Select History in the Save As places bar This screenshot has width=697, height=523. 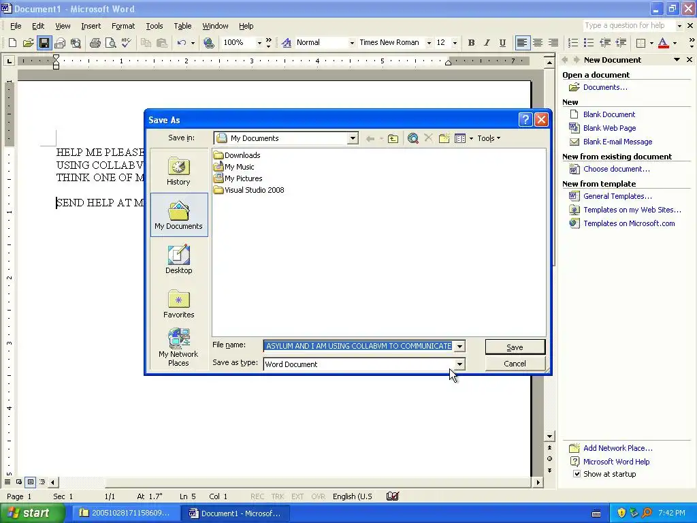pos(178,171)
